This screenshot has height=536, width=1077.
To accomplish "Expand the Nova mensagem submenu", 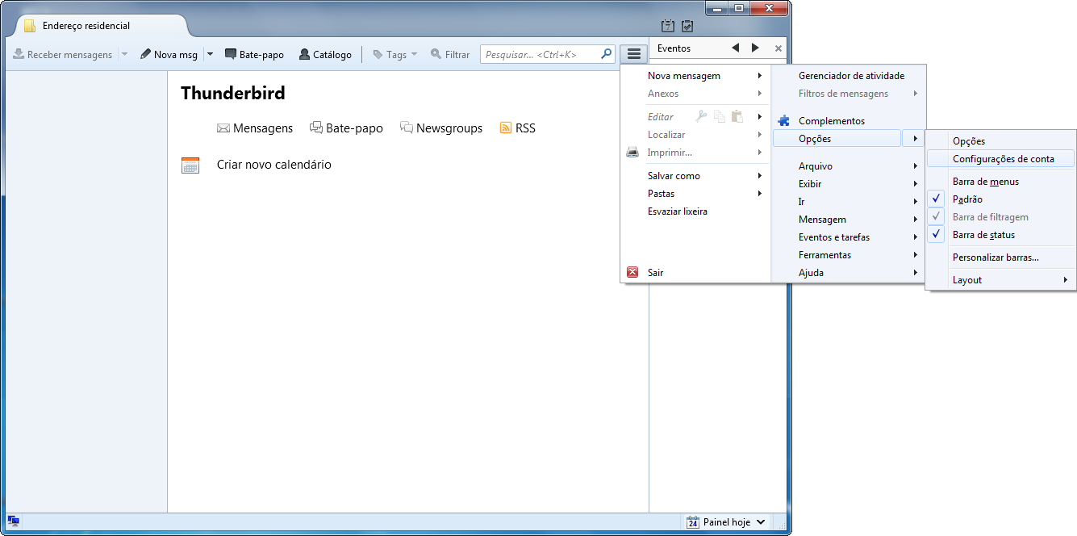I will [696, 76].
